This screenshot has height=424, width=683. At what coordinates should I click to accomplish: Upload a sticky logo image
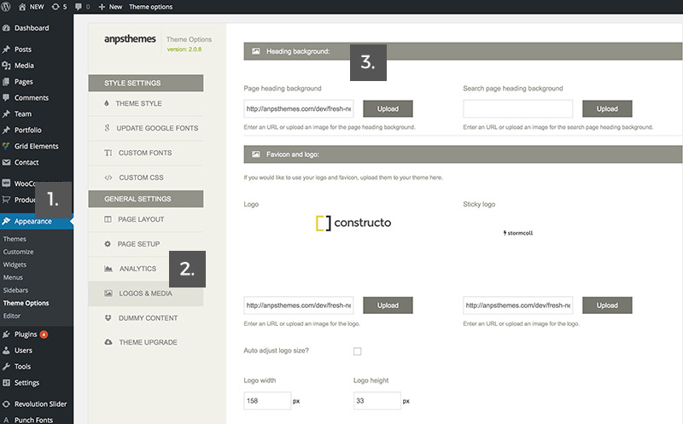point(607,305)
